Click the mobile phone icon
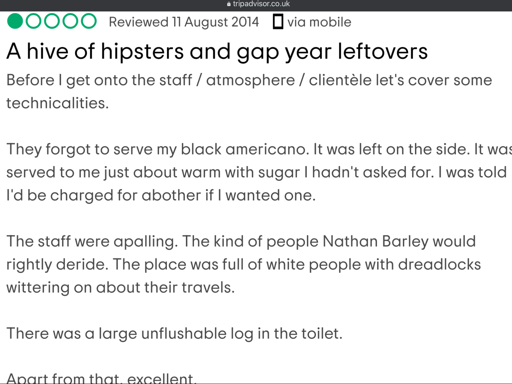The image size is (512, 384). [278, 22]
